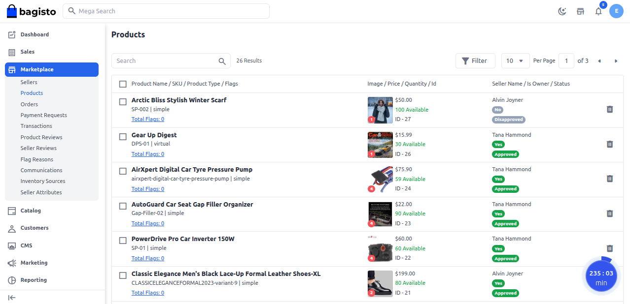Viewport: 630px width, 304px height.
Task: Open the per page 10 dropdown
Action: coord(515,61)
